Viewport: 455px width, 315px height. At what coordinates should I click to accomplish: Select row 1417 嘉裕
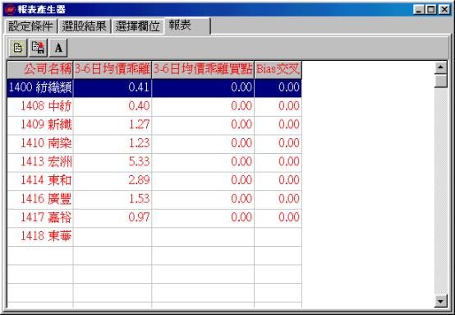[154, 218]
